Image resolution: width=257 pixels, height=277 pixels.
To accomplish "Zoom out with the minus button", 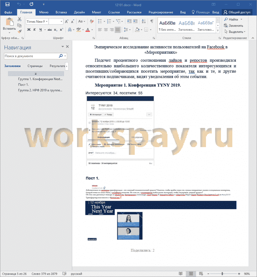I will pyautogui.click(x=208, y=274).
